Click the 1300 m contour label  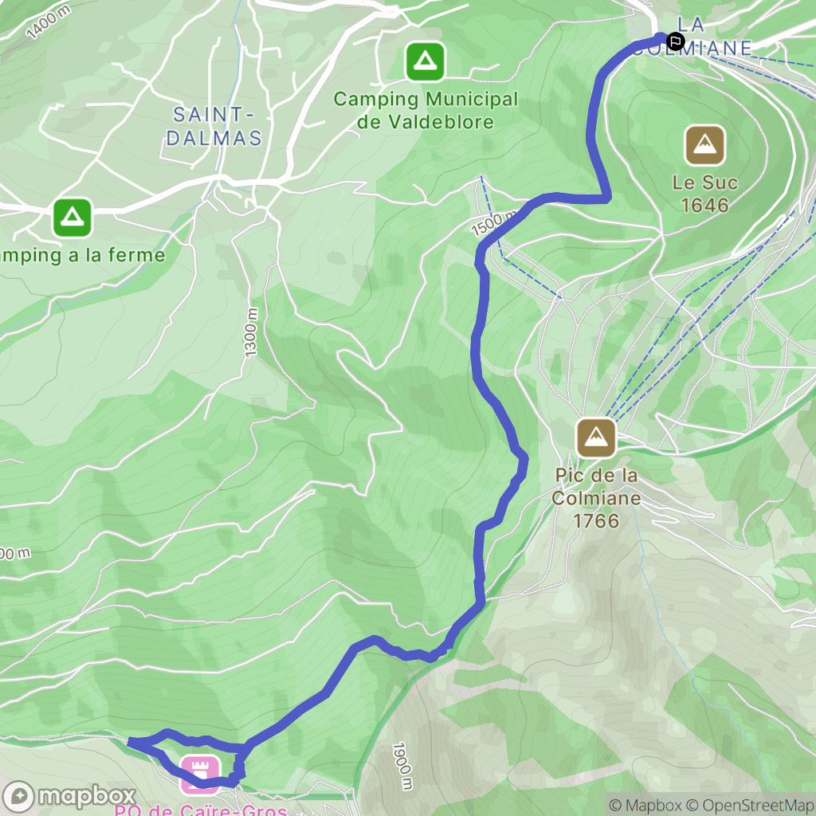[x=251, y=332]
